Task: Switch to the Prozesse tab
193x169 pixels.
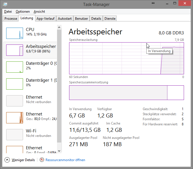Action: click(11, 19)
